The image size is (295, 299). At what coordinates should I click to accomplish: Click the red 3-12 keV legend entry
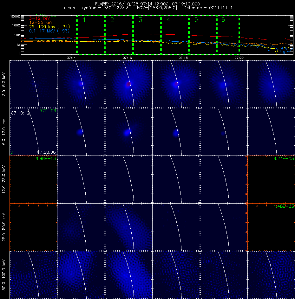click(40, 18)
